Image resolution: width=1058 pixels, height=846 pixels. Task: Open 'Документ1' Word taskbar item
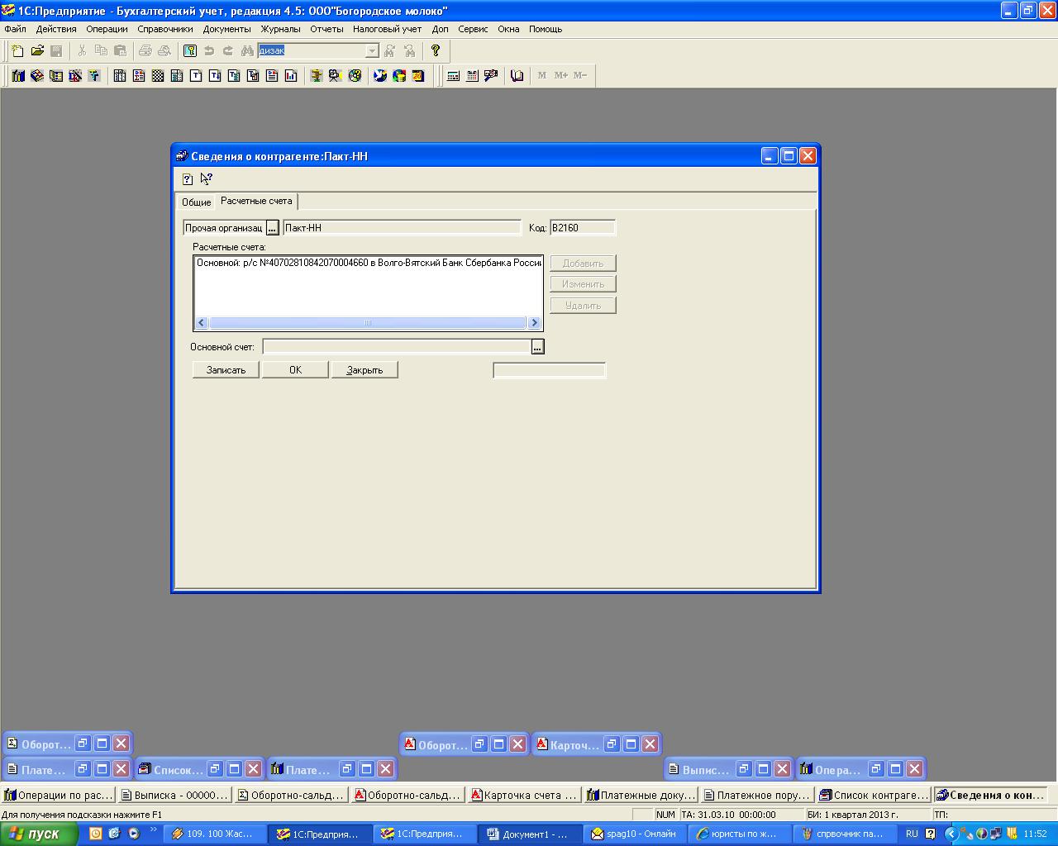point(530,834)
